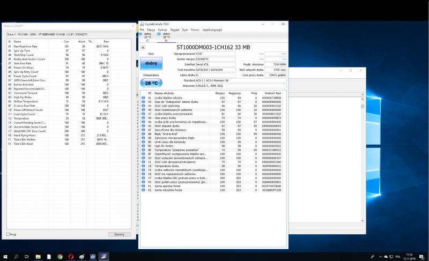Click the Tryb transferu field SATA/300 | SATA/600
This screenshot has width=429, height=261.
coord(216,70)
